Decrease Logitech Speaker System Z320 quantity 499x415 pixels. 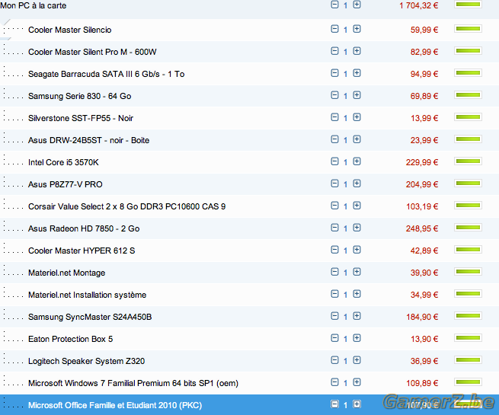(x=334, y=360)
